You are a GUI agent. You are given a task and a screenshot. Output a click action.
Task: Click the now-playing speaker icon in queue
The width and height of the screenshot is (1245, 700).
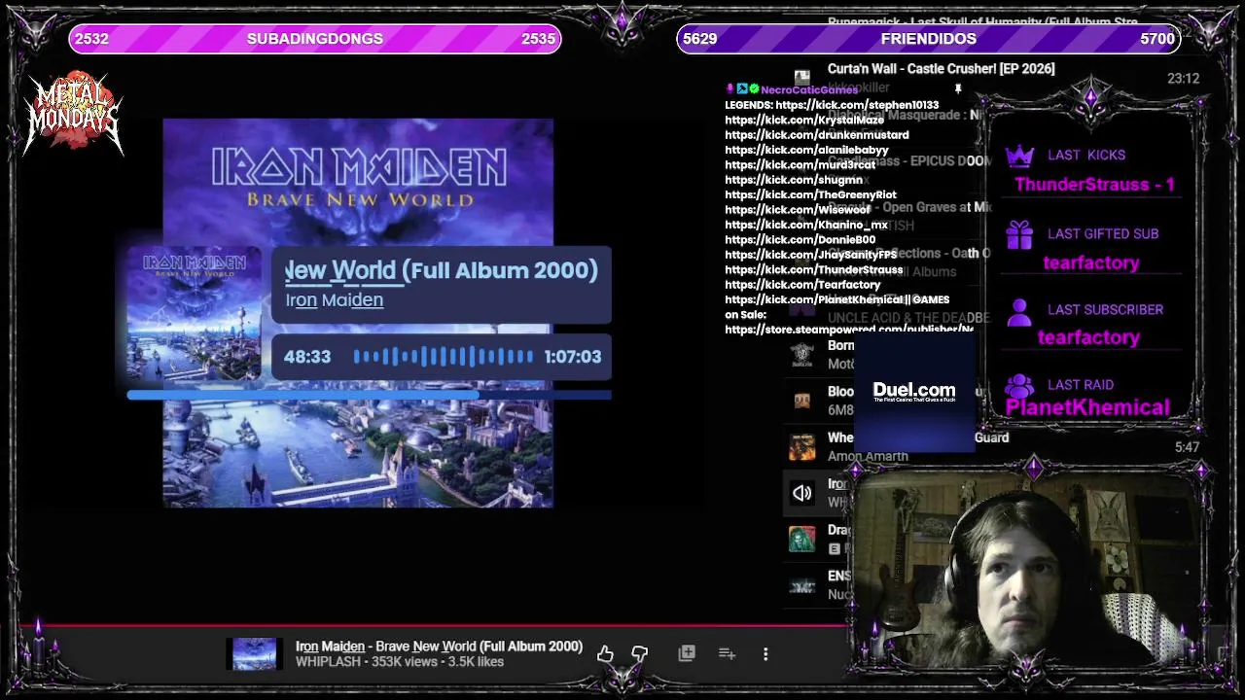point(801,493)
